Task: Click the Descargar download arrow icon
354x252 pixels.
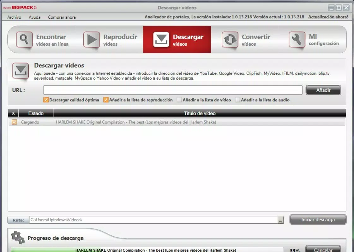Action: [161, 39]
